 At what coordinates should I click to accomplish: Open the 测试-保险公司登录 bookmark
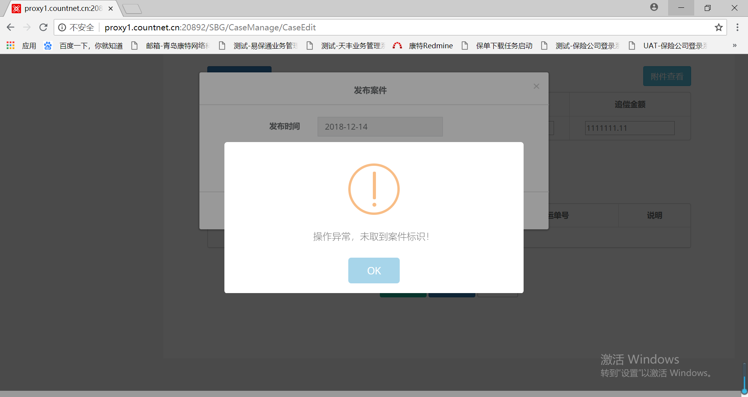[580, 46]
